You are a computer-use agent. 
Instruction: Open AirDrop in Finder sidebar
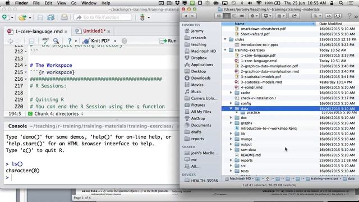tap(198, 118)
